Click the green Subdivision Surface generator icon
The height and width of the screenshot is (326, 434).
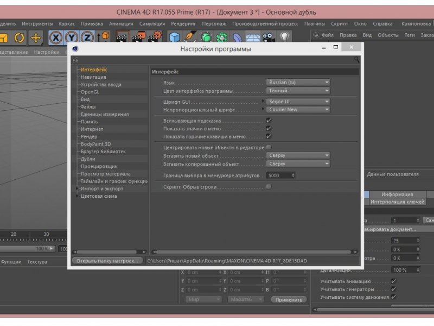pyautogui.click(x=206, y=37)
